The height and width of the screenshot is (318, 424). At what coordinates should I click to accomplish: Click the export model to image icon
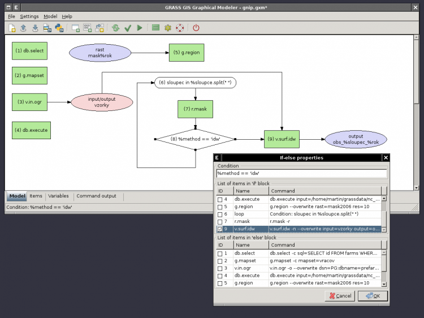click(47, 28)
